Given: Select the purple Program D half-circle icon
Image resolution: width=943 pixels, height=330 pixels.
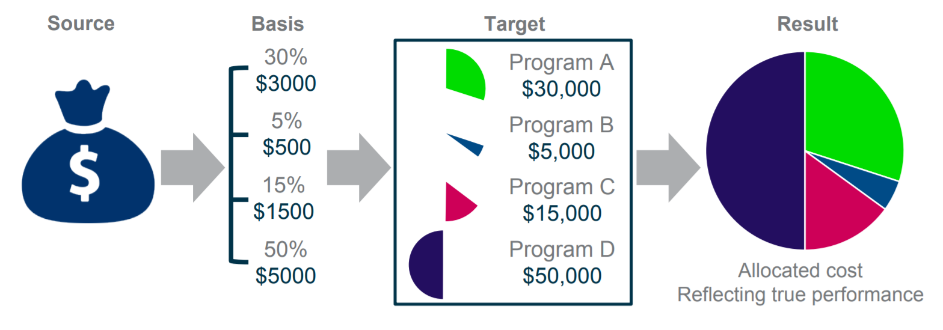Looking at the screenshot, I should pos(426,264).
